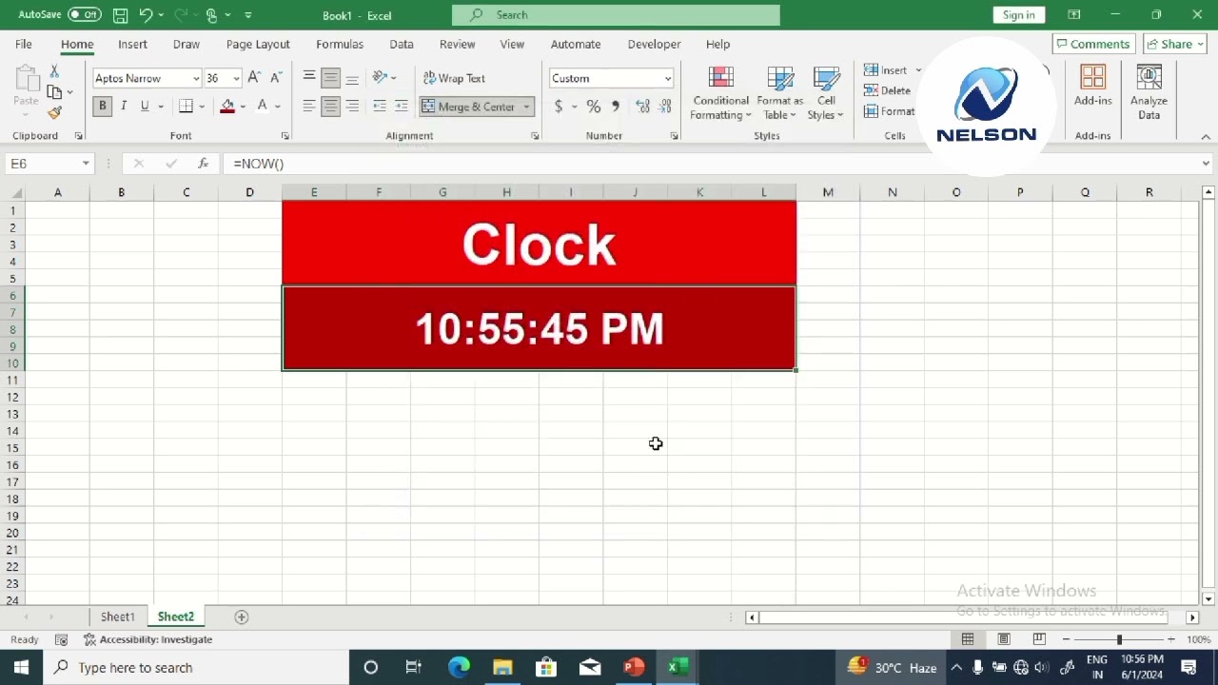Decrease font size with the small A icon

pyautogui.click(x=276, y=78)
